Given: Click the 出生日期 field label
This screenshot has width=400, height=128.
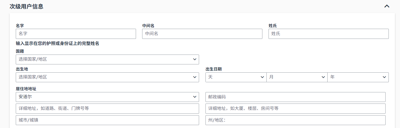Looking at the screenshot, I should 213,69.
